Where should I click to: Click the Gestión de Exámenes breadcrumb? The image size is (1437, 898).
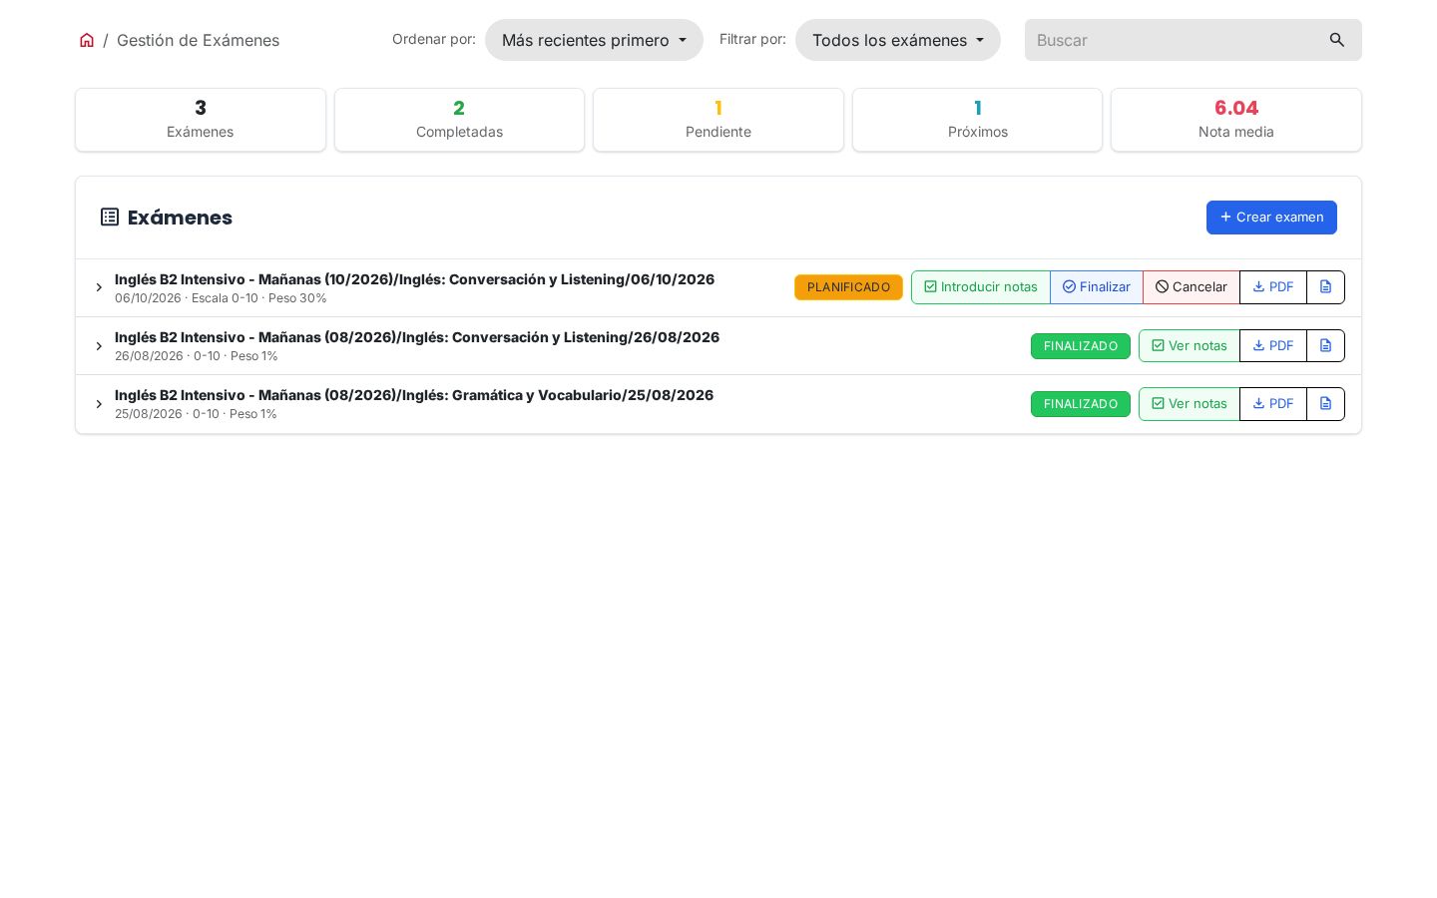198,40
